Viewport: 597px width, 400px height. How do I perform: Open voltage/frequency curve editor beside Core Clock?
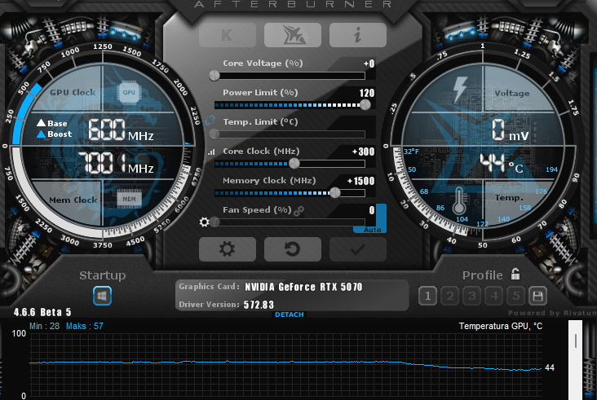(212, 152)
